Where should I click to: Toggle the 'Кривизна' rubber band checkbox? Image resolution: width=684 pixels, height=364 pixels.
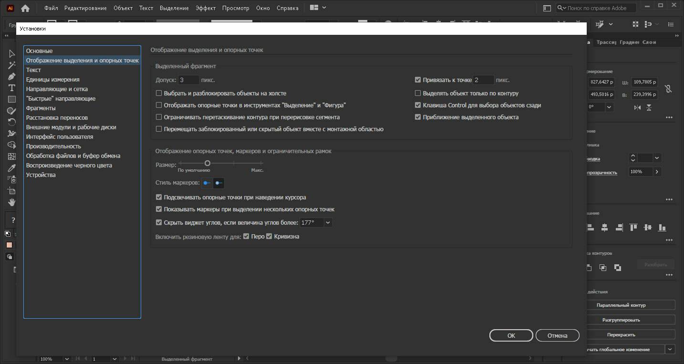[269, 236]
